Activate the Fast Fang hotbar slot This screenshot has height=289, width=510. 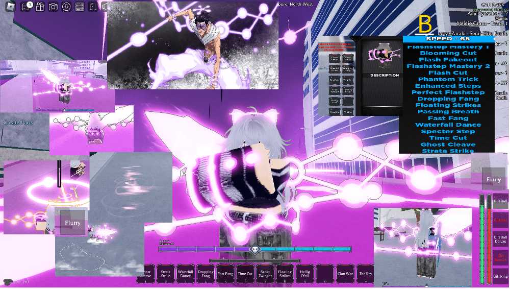225,274
